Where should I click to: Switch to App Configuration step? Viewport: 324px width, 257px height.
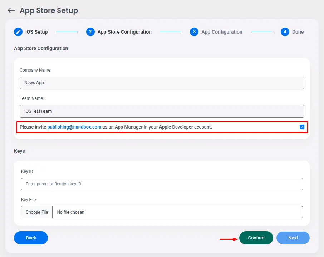222,32
